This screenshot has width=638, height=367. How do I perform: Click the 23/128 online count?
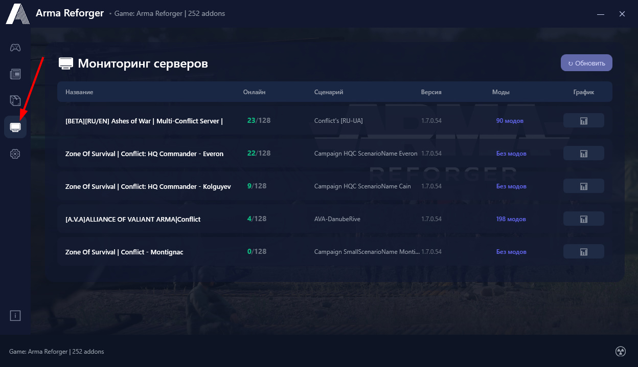[259, 121]
